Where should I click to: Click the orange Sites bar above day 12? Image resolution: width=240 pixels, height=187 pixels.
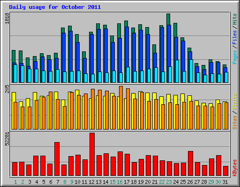coord(93,109)
